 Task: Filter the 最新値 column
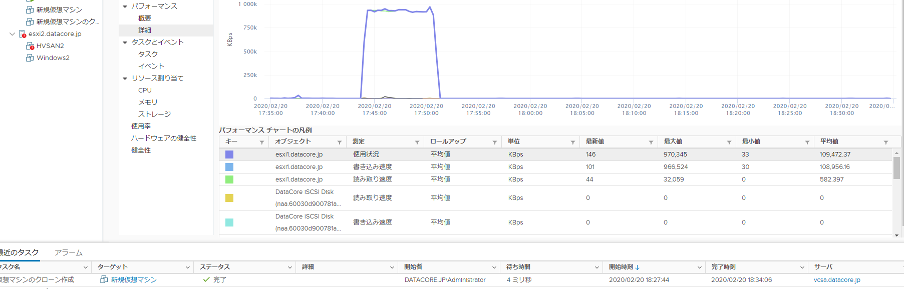[651, 142]
